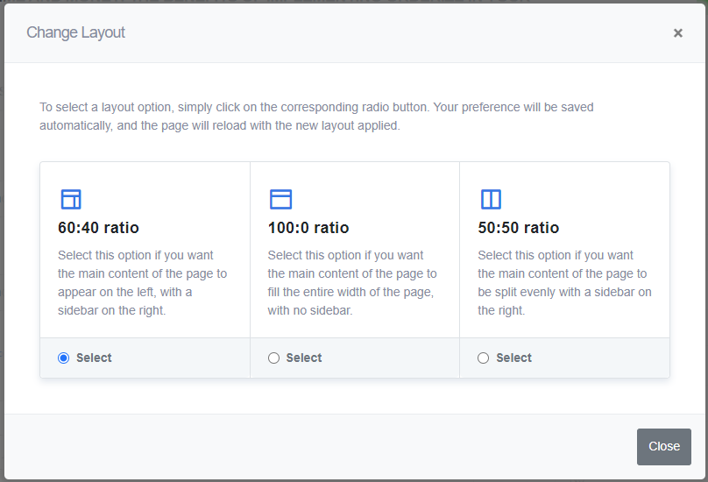Click the Select label under 60:40 ratio
The image size is (708, 482).
pos(94,358)
